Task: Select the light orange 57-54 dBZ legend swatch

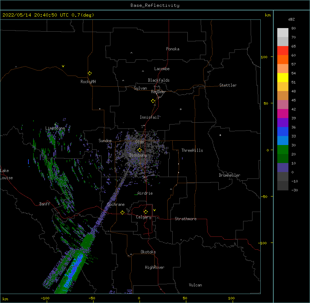Action: pyautogui.click(x=283, y=69)
